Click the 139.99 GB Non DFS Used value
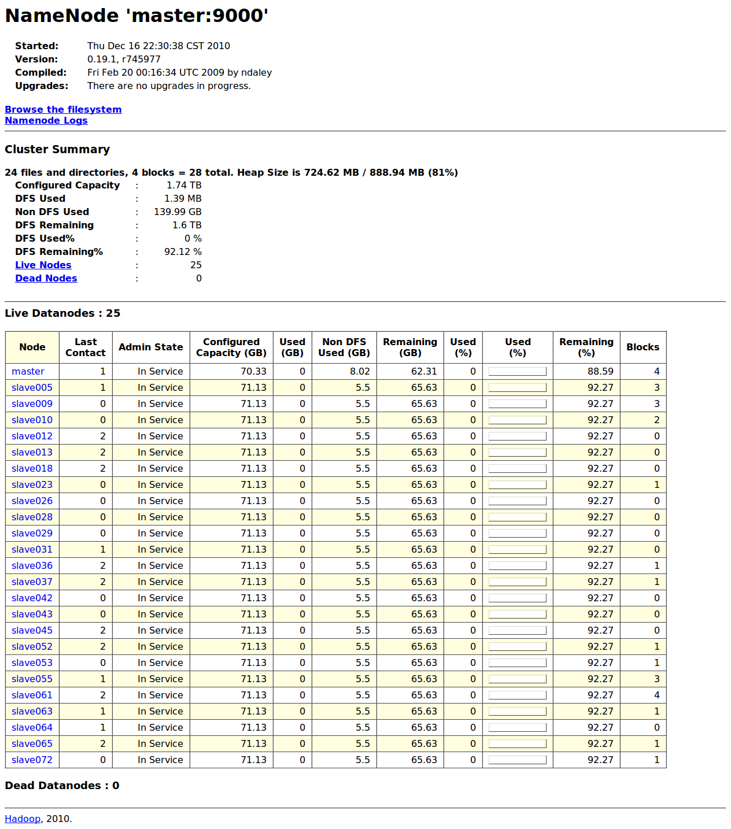The image size is (731, 829). click(178, 212)
